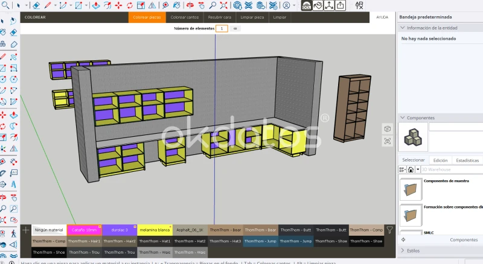Collapse the Componentes panel

(403, 118)
